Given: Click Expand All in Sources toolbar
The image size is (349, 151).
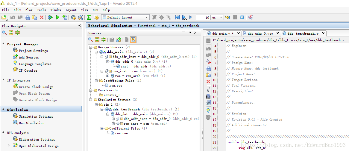Looking at the screenshot, I should [104, 40].
